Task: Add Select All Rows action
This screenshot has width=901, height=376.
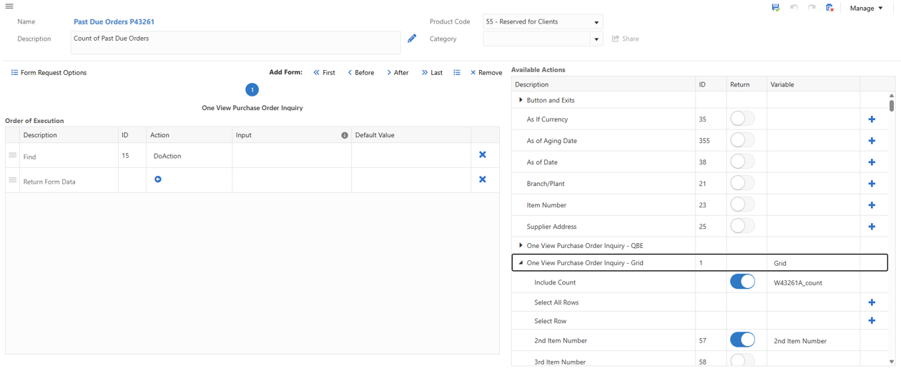Action: click(872, 302)
